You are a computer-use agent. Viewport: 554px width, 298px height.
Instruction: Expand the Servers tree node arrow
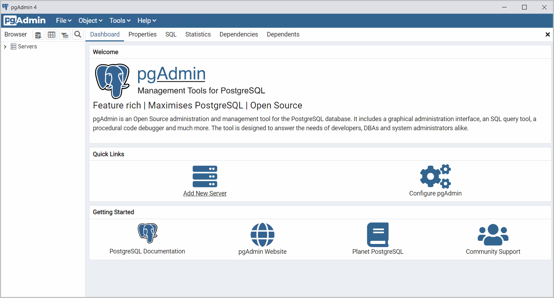tap(5, 47)
